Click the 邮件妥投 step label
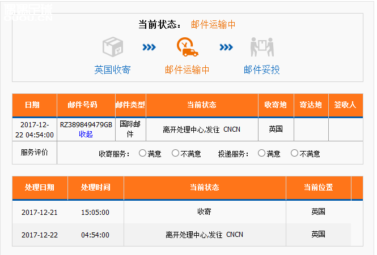Viewport: 377px width, 255px height. 261,70
